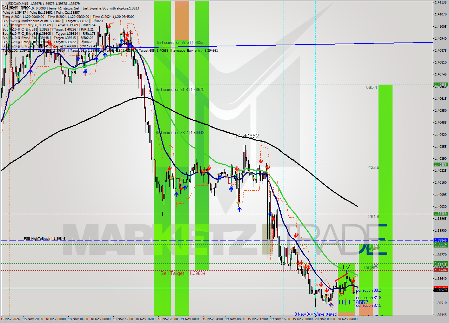
Task: Click the 685.4 extension level label
Action: [x=371, y=87]
